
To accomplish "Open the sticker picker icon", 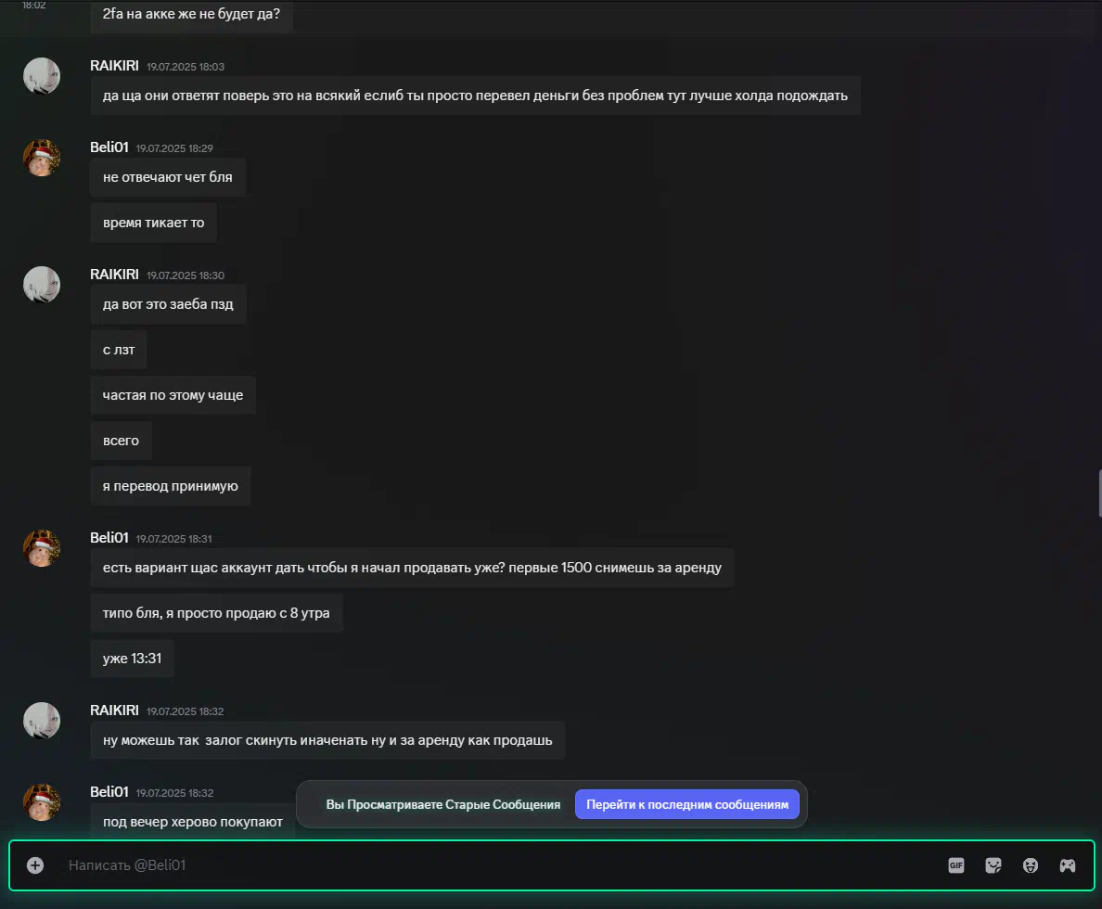I will (x=993, y=865).
